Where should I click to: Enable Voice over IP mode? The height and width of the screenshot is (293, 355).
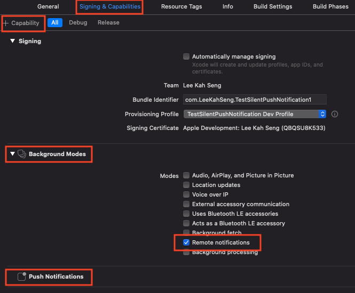[x=186, y=194]
